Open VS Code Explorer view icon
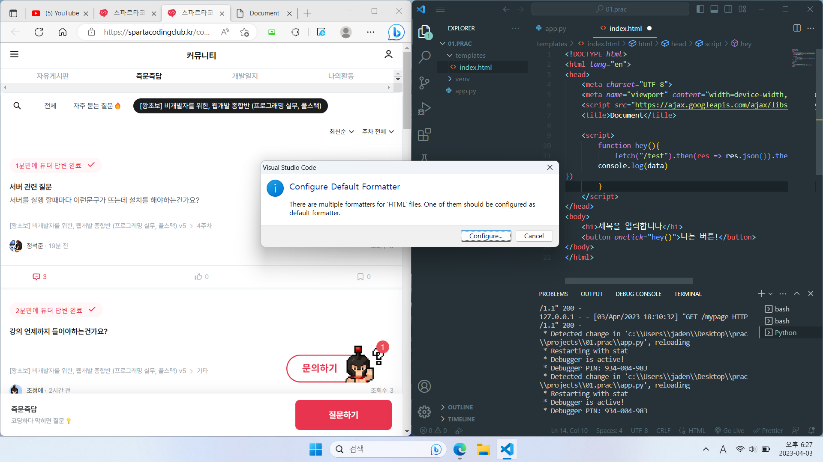Image resolution: width=823 pixels, height=462 pixels. (x=424, y=32)
